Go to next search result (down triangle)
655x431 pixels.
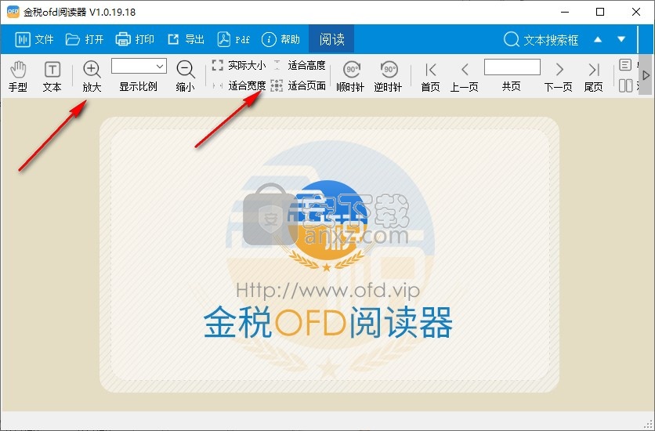click(x=621, y=39)
